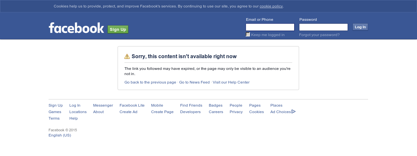Image resolution: width=417 pixels, height=156 pixels.
Task: Toggle Keep me logged in checkbox
Action: click(x=248, y=34)
